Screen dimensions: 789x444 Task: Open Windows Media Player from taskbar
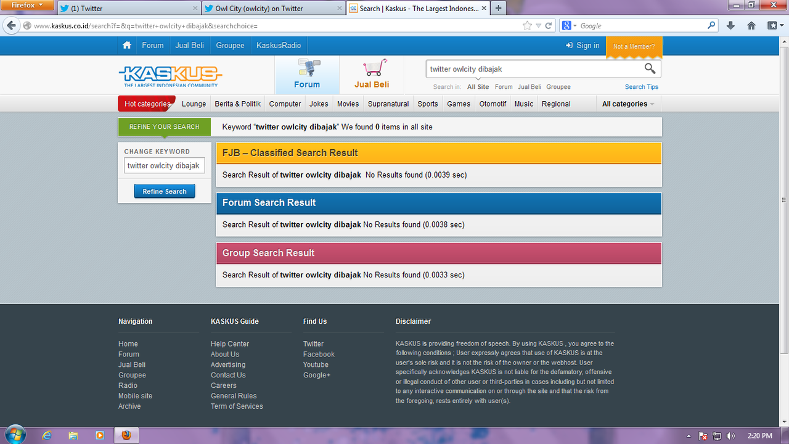(100, 435)
